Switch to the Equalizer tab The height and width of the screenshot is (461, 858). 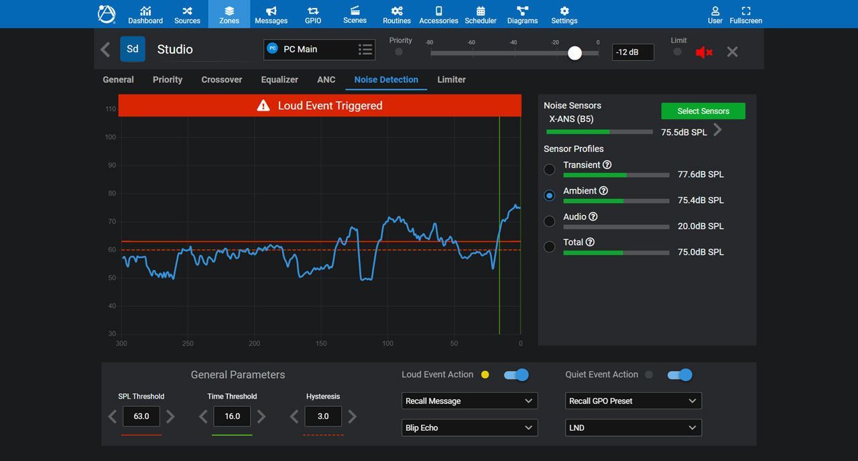tap(280, 80)
